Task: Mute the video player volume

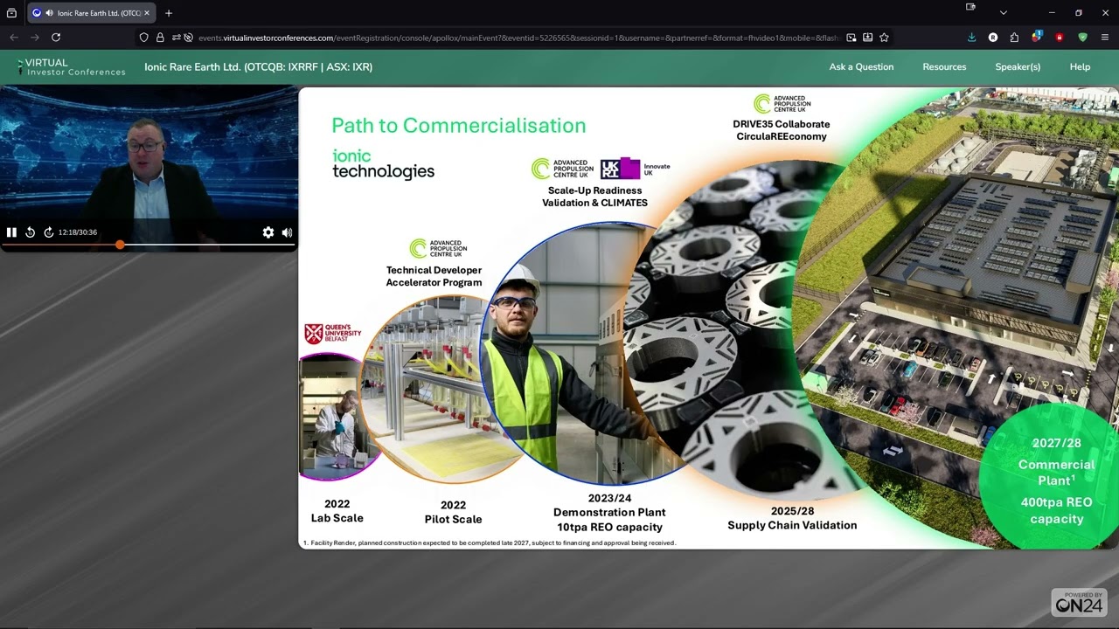Action: point(287,232)
